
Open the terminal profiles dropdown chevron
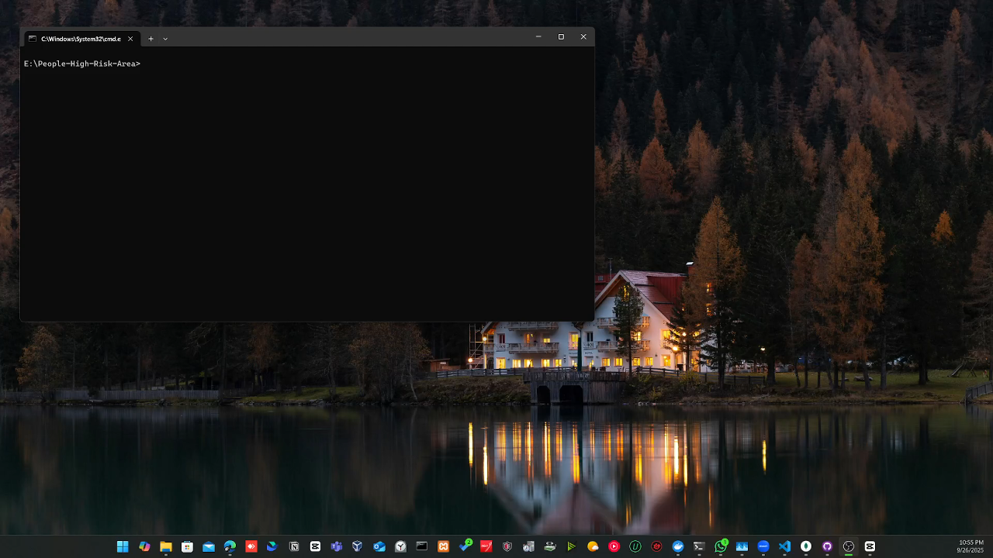pyautogui.click(x=165, y=38)
